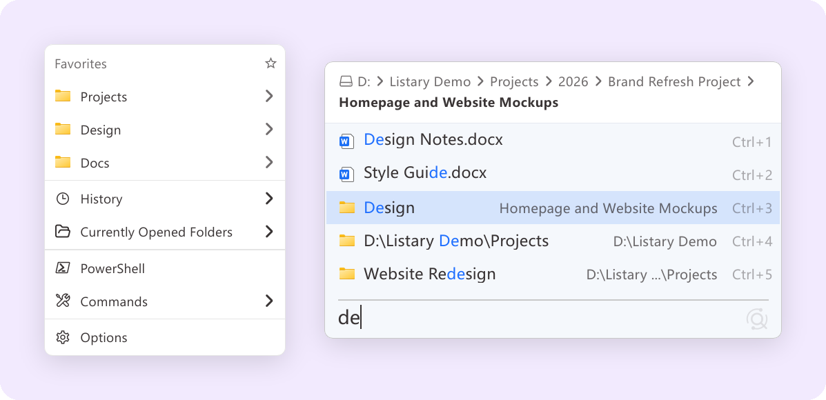Click the Ctrl+4 shortcut label
The height and width of the screenshot is (400, 826).
pyautogui.click(x=752, y=241)
